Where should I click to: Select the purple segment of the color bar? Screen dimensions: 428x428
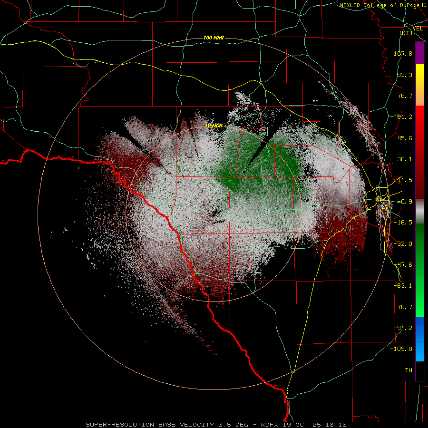tap(420, 53)
